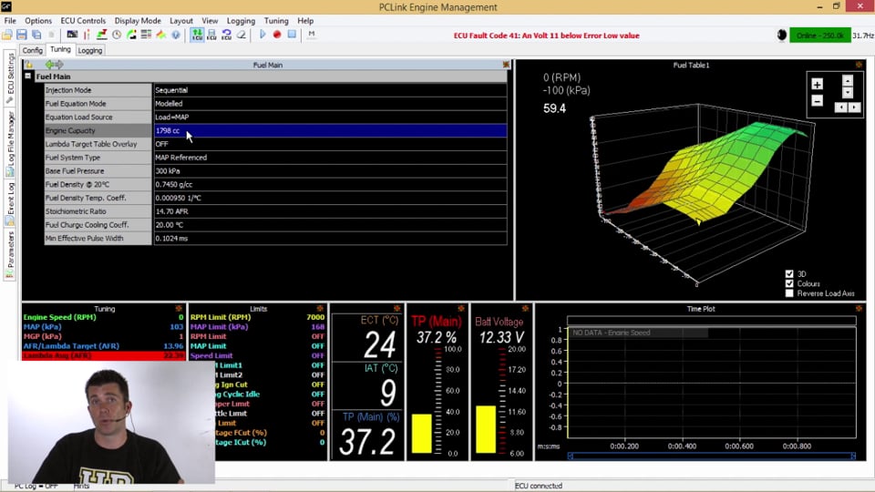Open the Logging menu
The image size is (875, 492).
point(241,21)
